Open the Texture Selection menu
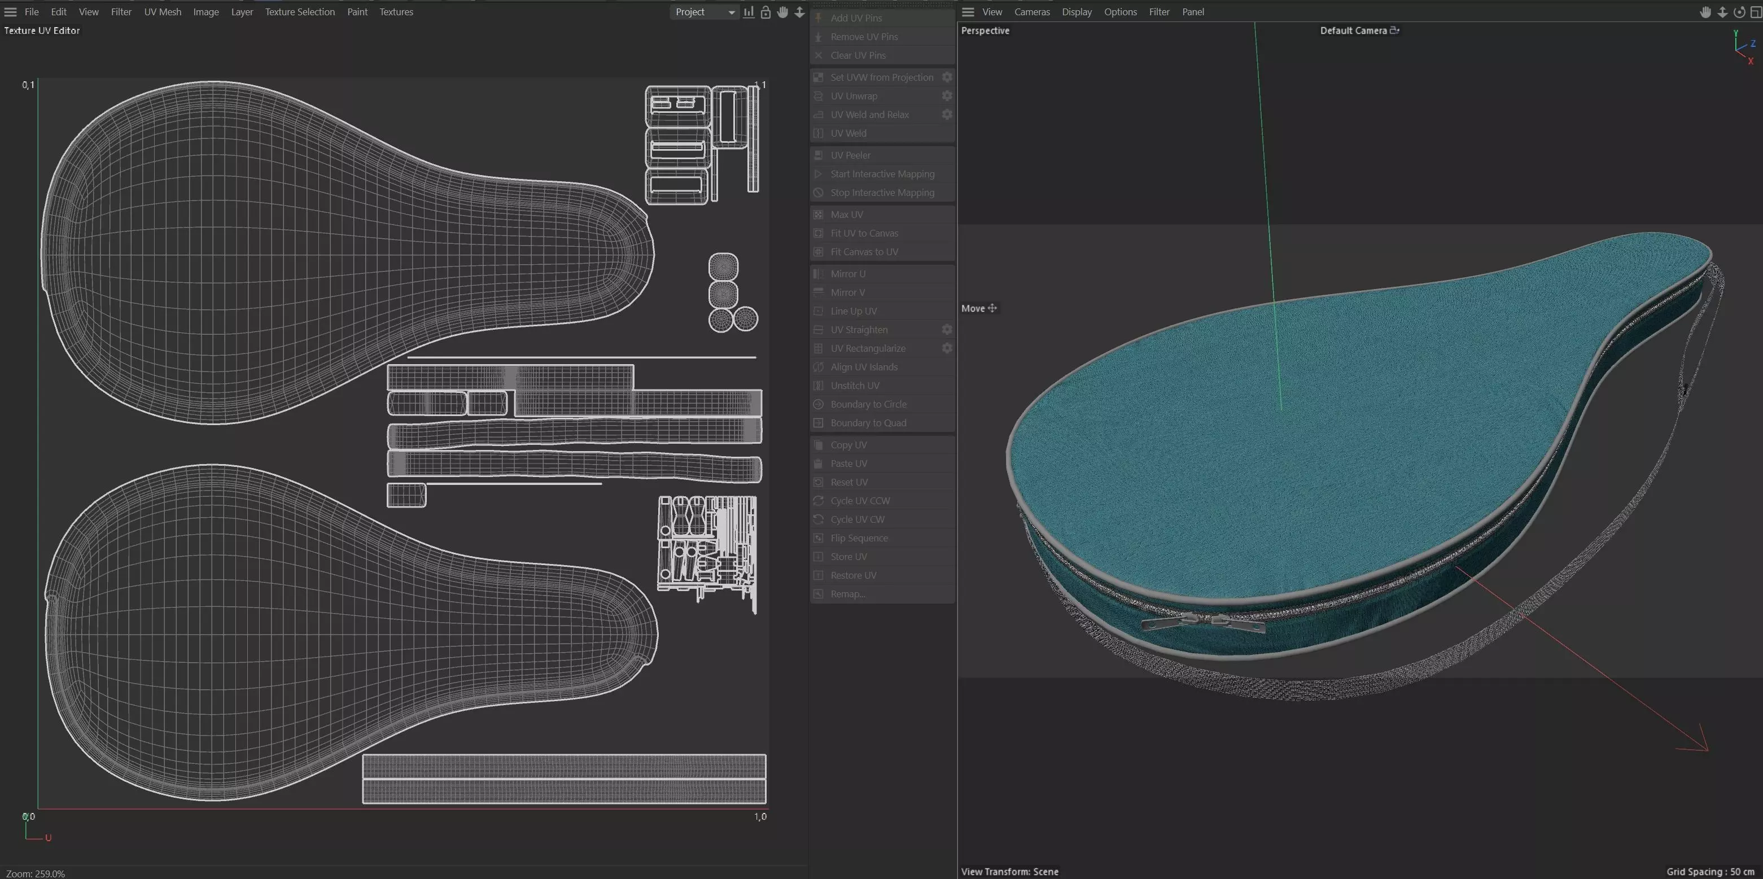The width and height of the screenshot is (1763, 879). coord(300,12)
